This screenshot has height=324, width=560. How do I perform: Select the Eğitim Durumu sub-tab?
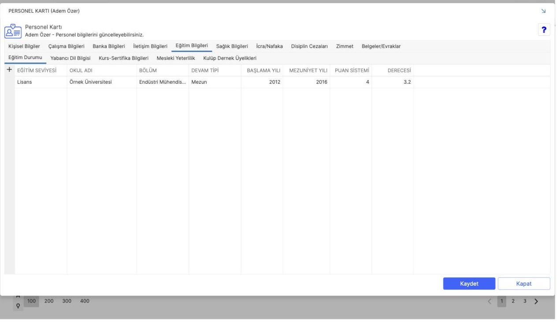[25, 58]
